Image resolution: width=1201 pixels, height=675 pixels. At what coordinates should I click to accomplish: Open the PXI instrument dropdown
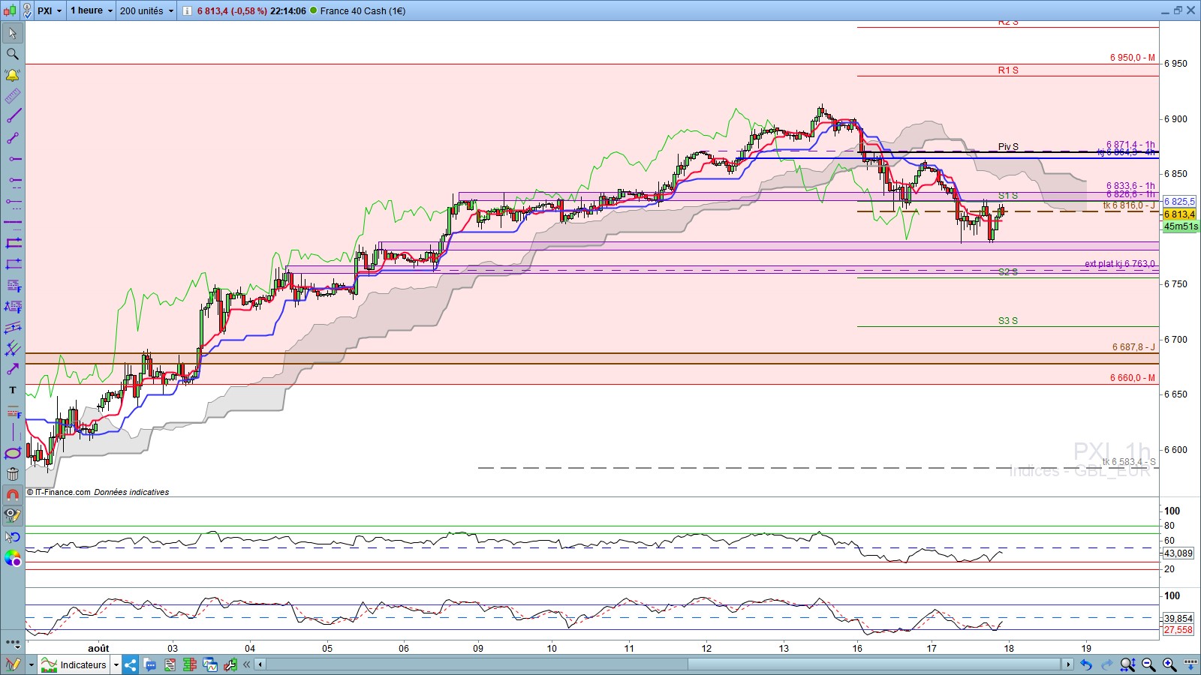(x=50, y=10)
